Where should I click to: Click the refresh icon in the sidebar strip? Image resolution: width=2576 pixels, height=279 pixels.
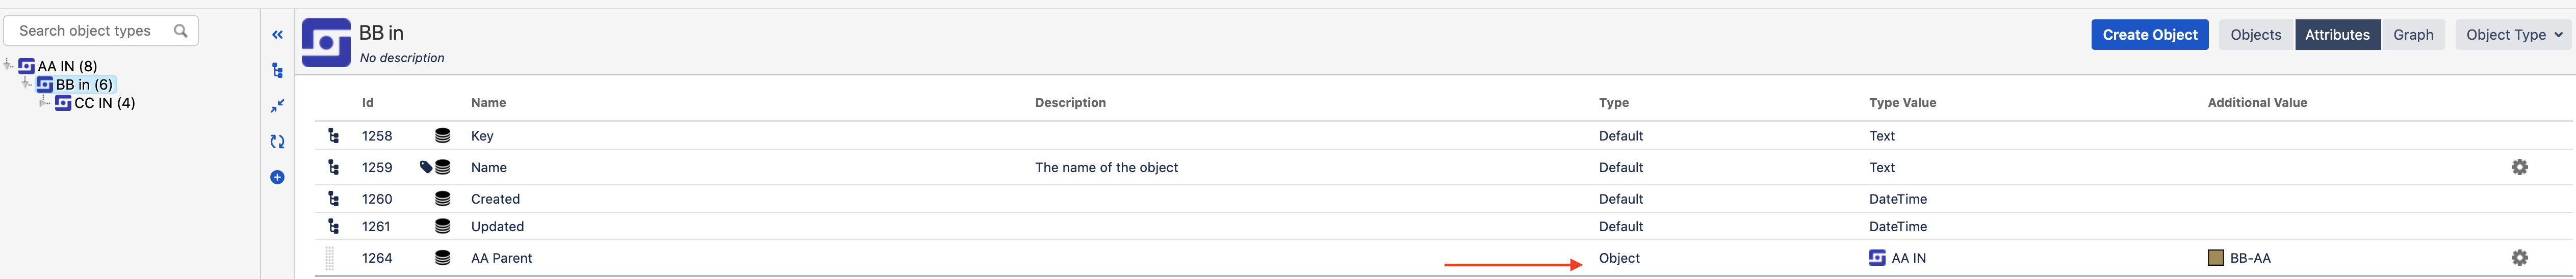[277, 142]
